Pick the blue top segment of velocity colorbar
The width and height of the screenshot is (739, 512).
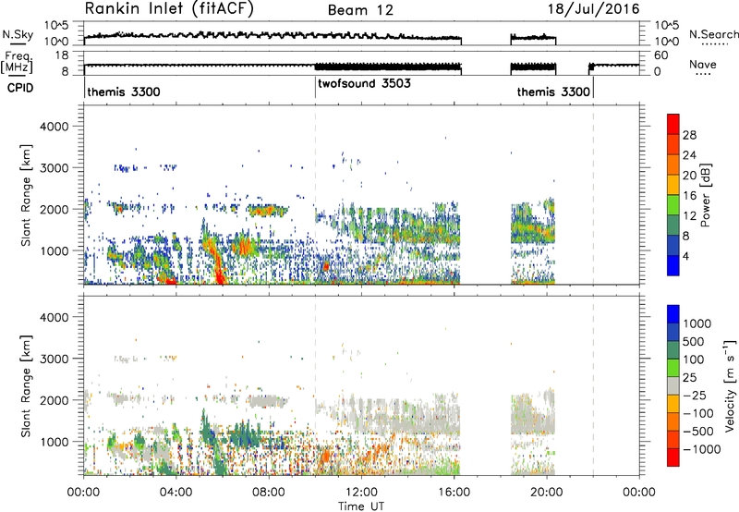[673, 314]
